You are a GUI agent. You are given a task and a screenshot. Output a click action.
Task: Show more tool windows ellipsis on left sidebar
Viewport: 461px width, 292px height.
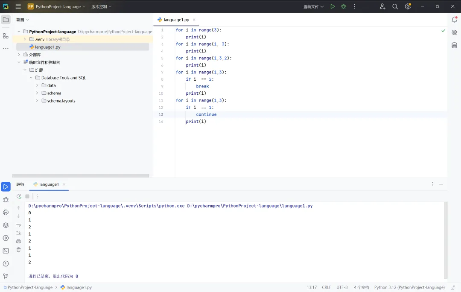(6, 49)
